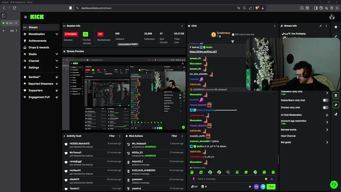Open browser extensions puzzle icon
341x192 pixels.
point(302,8)
